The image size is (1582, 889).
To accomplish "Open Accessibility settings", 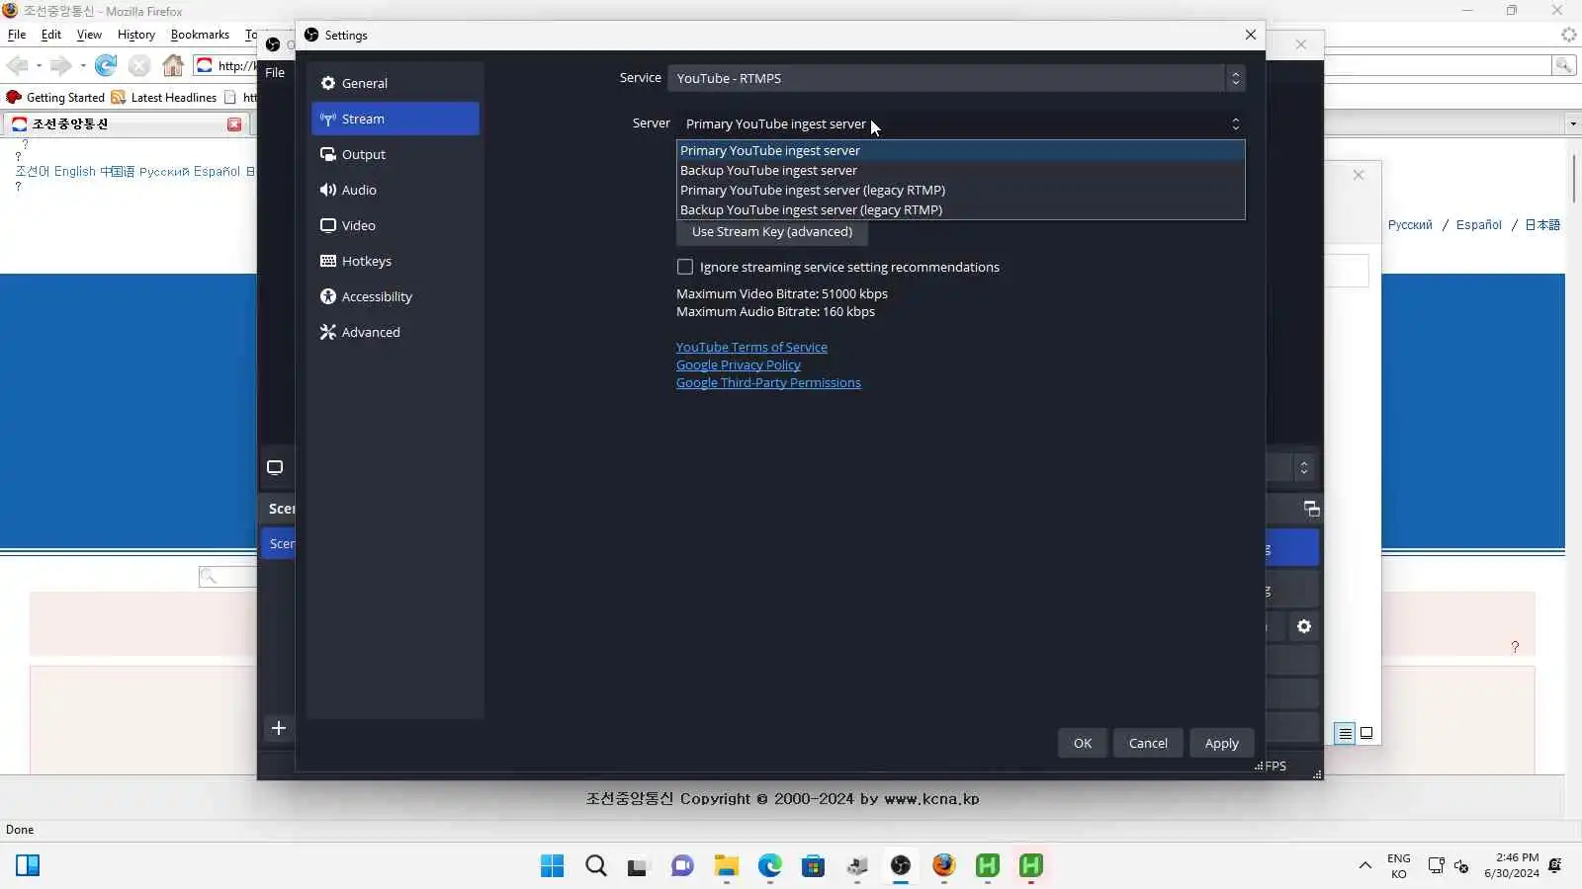I will coord(395,296).
